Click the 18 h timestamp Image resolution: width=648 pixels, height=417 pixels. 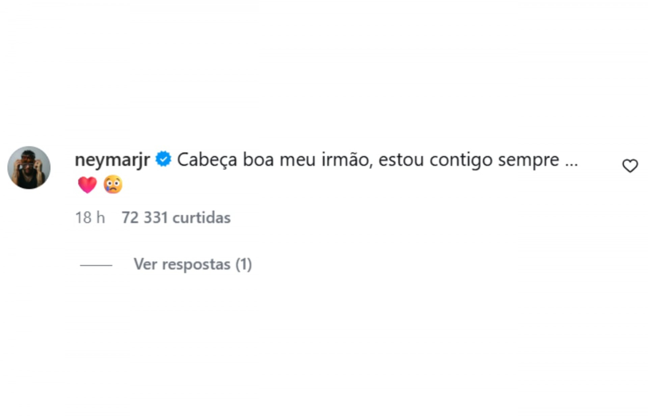point(90,218)
